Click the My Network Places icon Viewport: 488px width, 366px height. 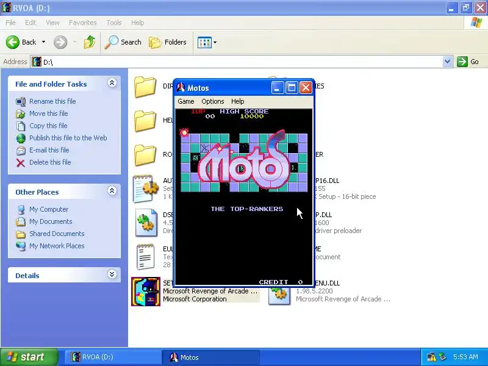click(x=21, y=246)
